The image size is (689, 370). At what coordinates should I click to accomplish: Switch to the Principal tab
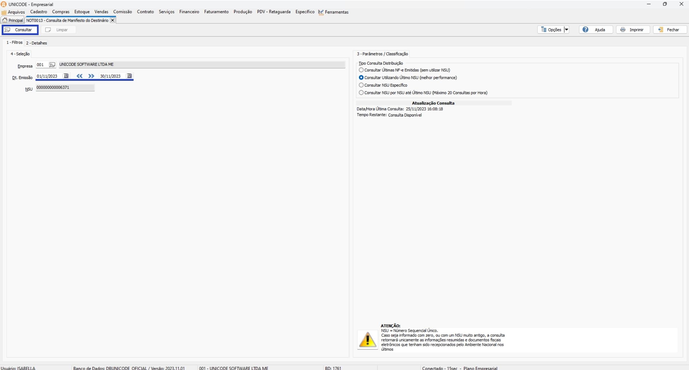[13, 20]
